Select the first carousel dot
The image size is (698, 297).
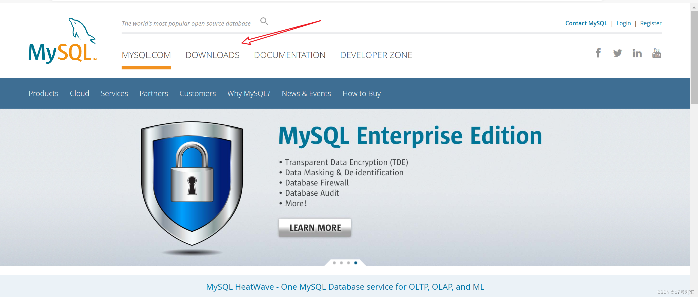[334, 263]
